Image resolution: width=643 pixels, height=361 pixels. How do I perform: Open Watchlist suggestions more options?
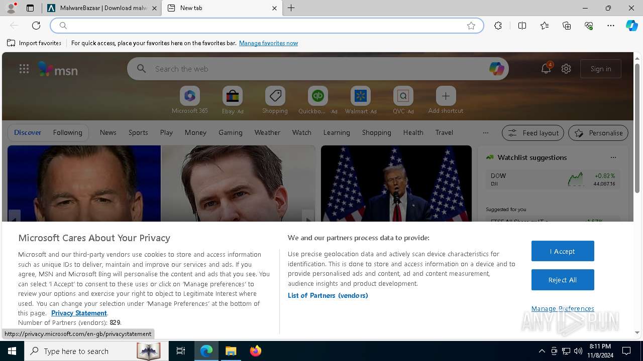pos(613,157)
